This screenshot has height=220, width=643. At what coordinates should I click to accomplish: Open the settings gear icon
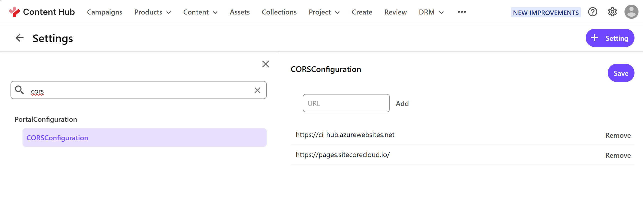click(x=612, y=12)
